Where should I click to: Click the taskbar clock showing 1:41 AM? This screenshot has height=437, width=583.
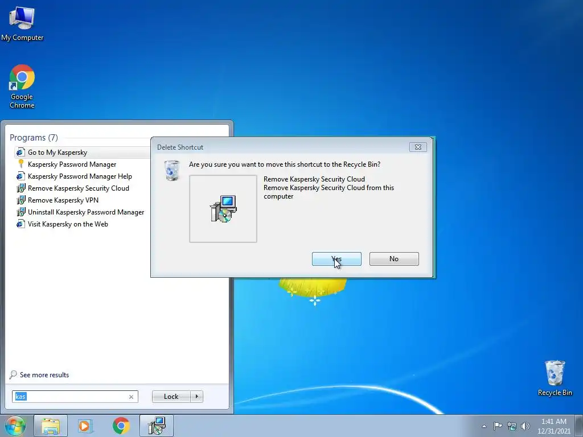553,426
